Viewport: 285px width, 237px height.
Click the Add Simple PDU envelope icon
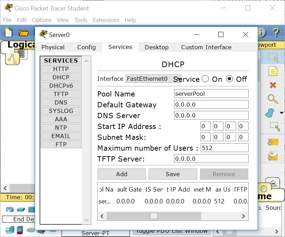tap(273, 142)
